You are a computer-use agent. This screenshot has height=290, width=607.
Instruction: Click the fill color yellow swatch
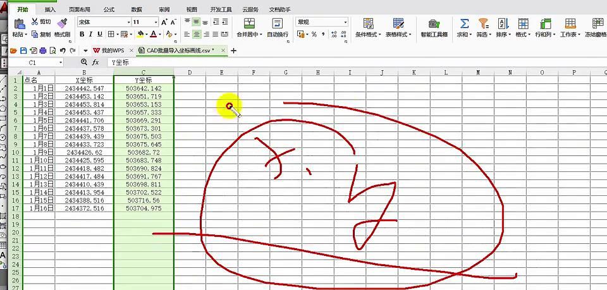(x=140, y=34)
